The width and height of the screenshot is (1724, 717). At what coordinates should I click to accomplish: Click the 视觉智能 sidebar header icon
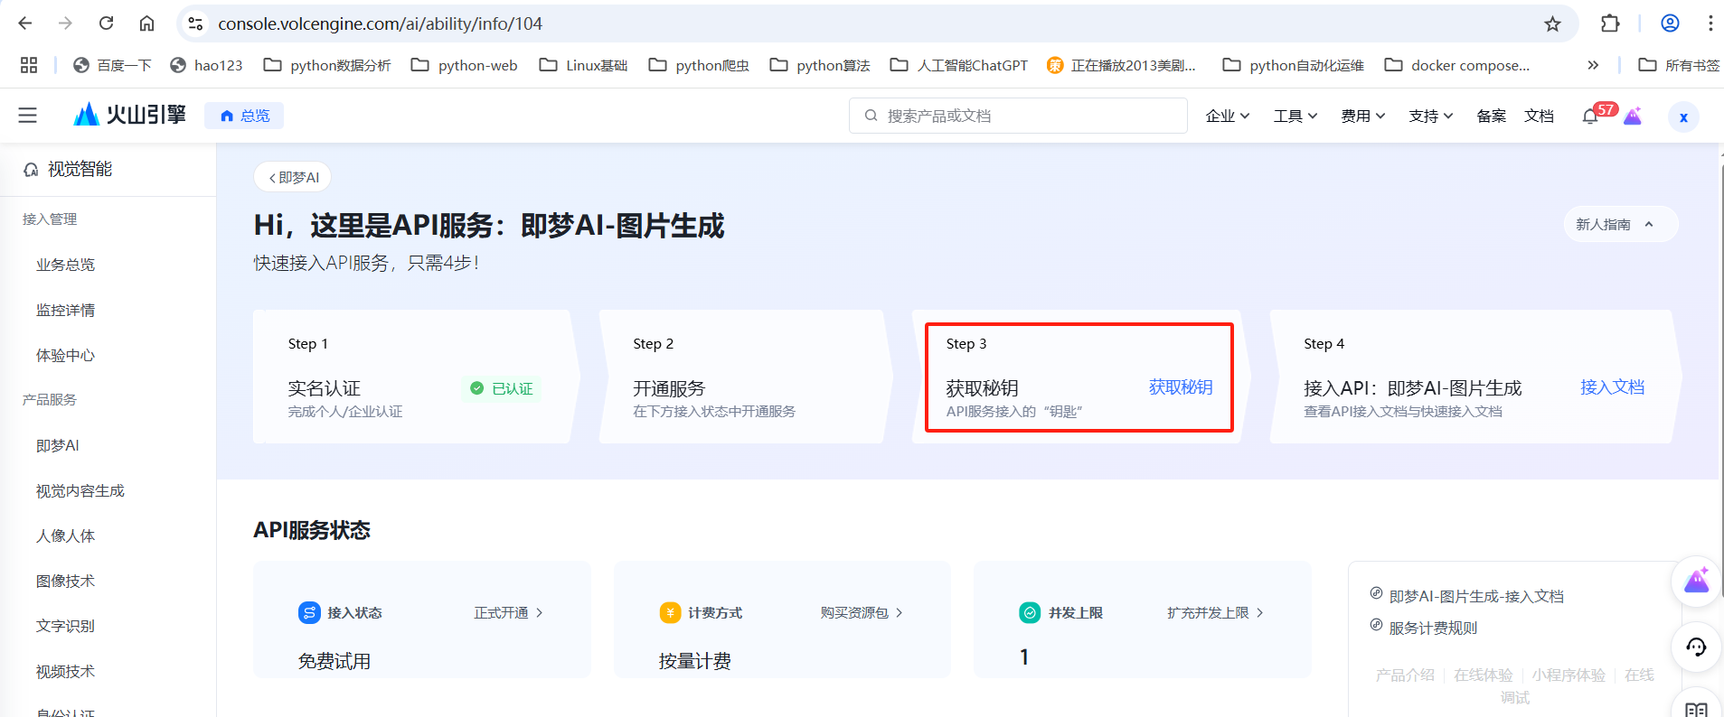(x=31, y=169)
